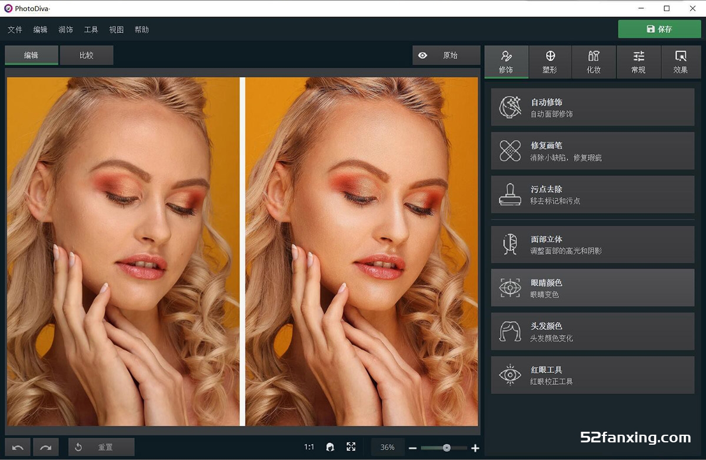Switch to the 比较 view tab
The width and height of the screenshot is (706, 460).
point(86,55)
